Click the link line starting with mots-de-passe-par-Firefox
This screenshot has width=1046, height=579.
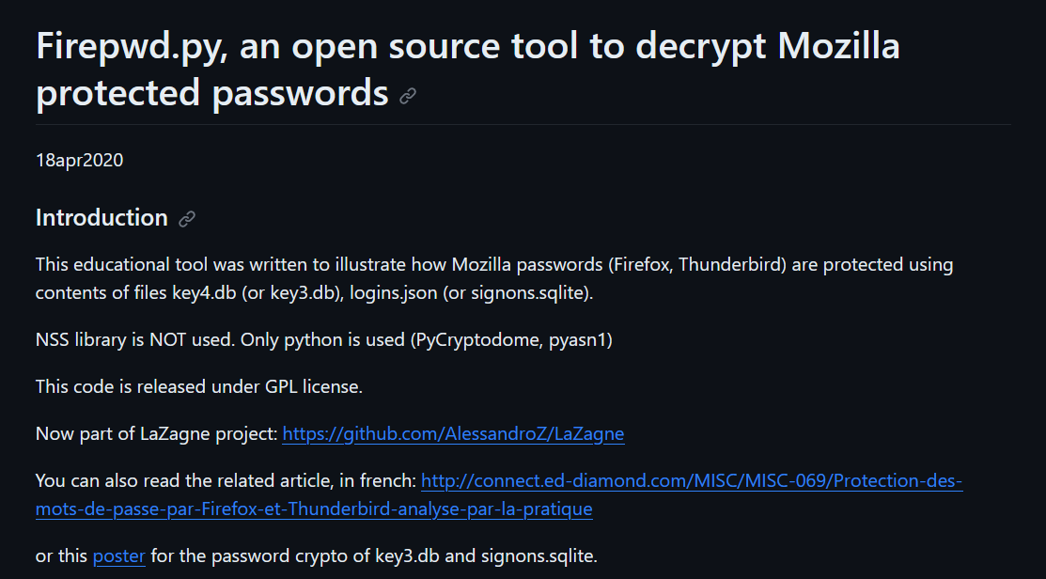tap(314, 509)
